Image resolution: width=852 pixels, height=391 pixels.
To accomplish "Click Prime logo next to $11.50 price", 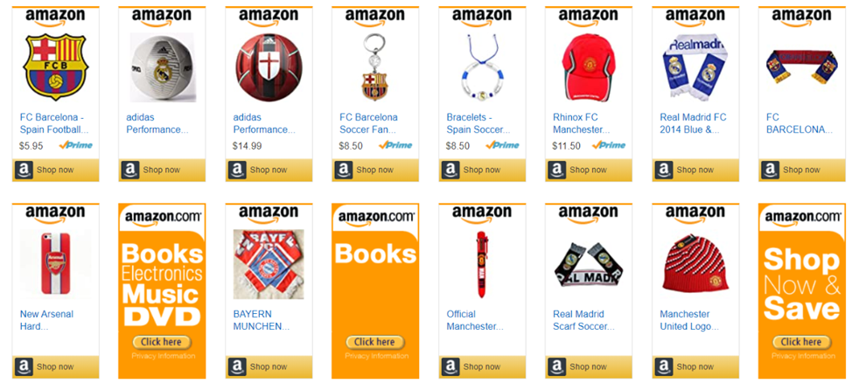I will pyautogui.click(x=609, y=145).
